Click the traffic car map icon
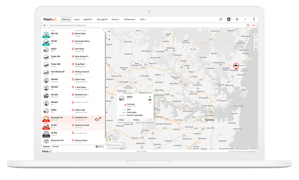Image resolution: width=299 pixels, height=180 pixels. click(x=256, y=44)
